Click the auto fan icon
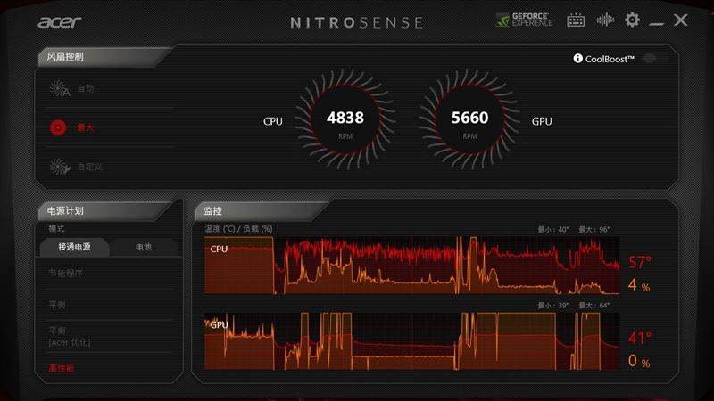The image size is (714, 401). tap(60, 88)
